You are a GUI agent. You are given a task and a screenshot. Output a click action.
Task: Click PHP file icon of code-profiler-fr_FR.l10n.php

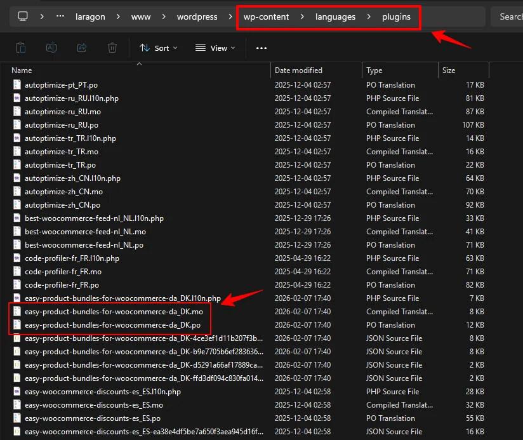[x=17, y=258]
